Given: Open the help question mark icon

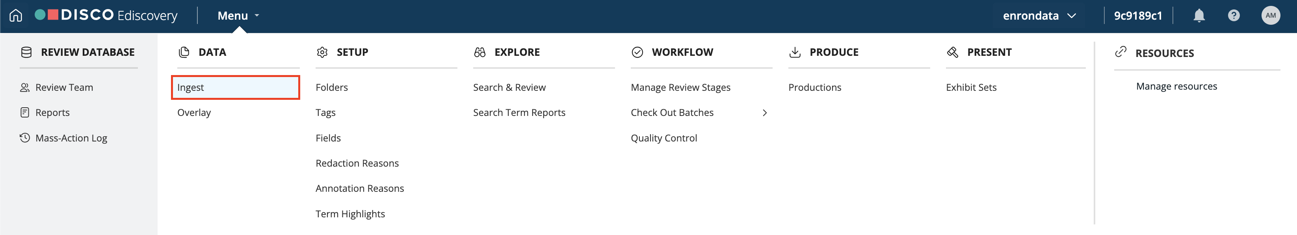Looking at the screenshot, I should (1234, 16).
